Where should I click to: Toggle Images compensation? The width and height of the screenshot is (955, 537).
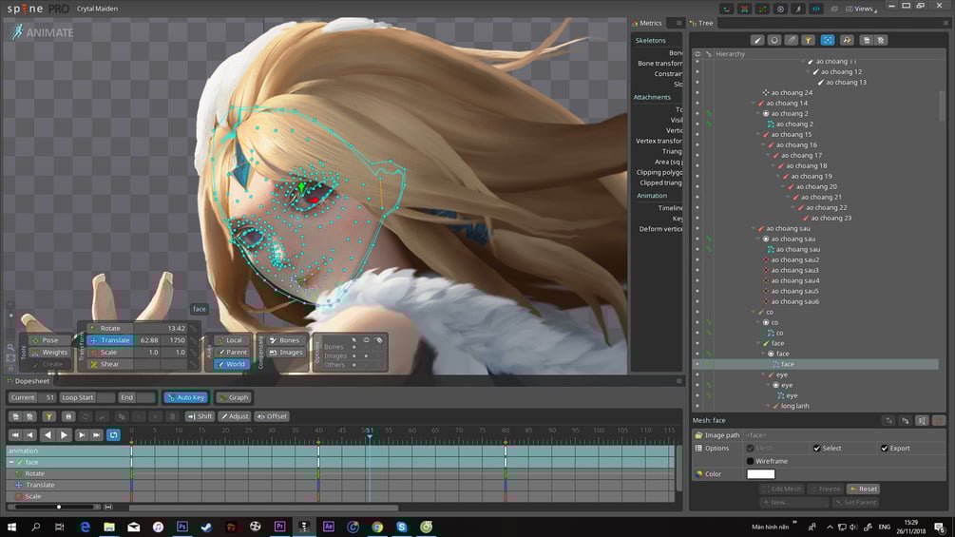click(x=285, y=352)
